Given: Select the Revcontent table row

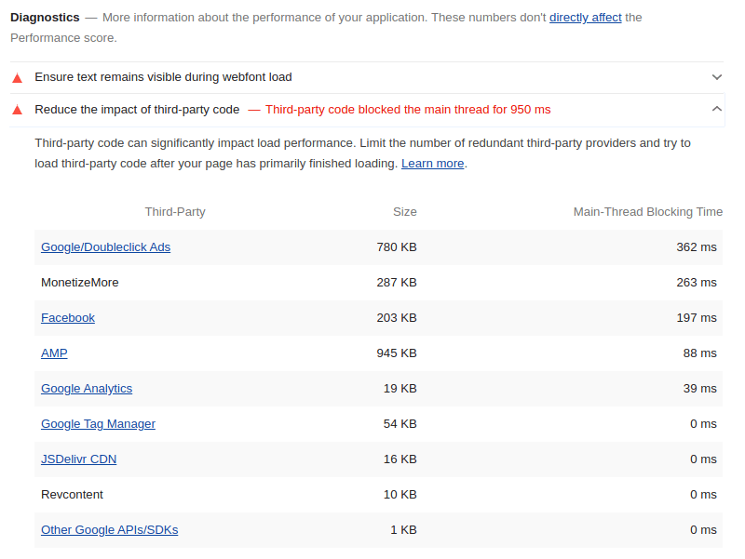Looking at the screenshot, I should [378, 495].
